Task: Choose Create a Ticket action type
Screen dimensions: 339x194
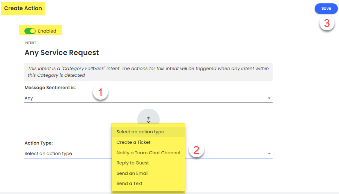Action: click(x=133, y=142)
